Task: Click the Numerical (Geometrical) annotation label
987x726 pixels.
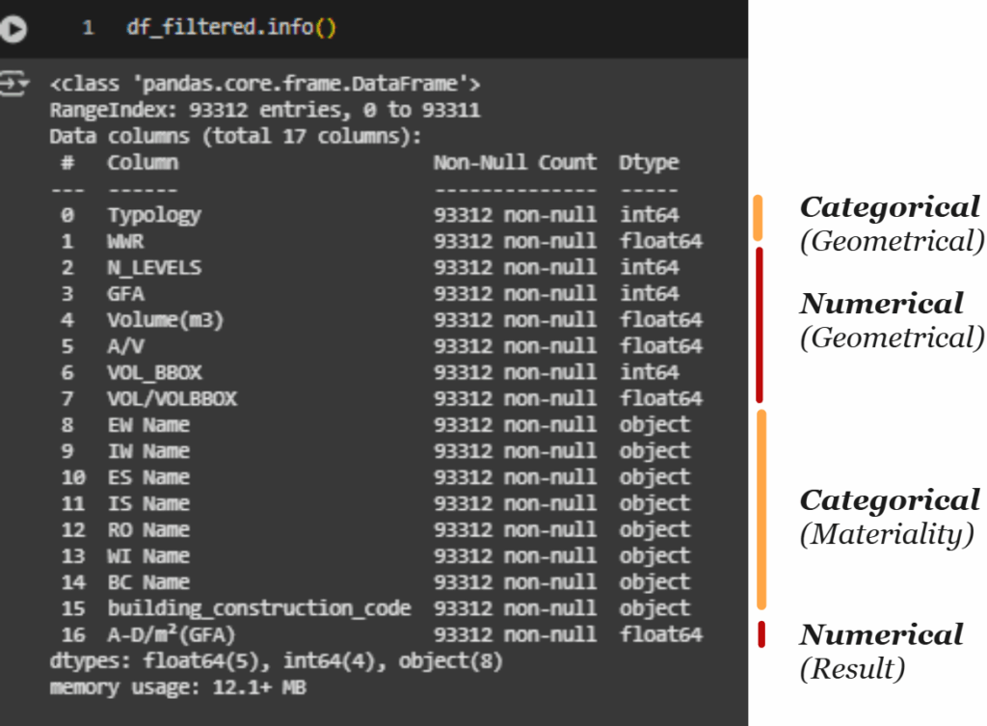Action: click(x=891, y=320)
